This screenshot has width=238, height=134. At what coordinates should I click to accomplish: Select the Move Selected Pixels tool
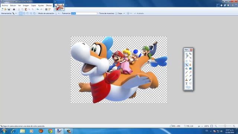tap(190, 54)
